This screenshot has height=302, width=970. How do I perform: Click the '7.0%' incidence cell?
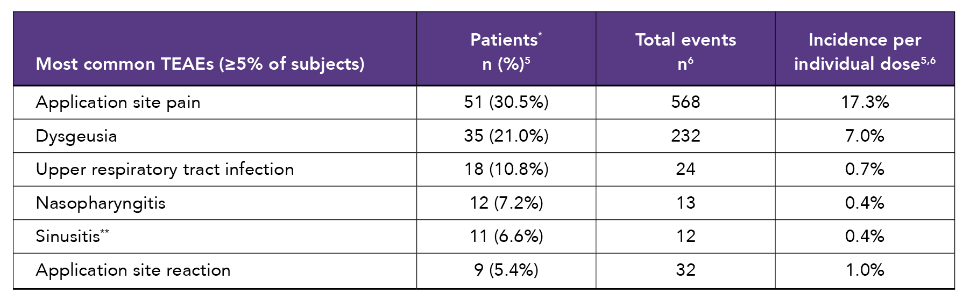pyautogui.click(x=865, y=136)
